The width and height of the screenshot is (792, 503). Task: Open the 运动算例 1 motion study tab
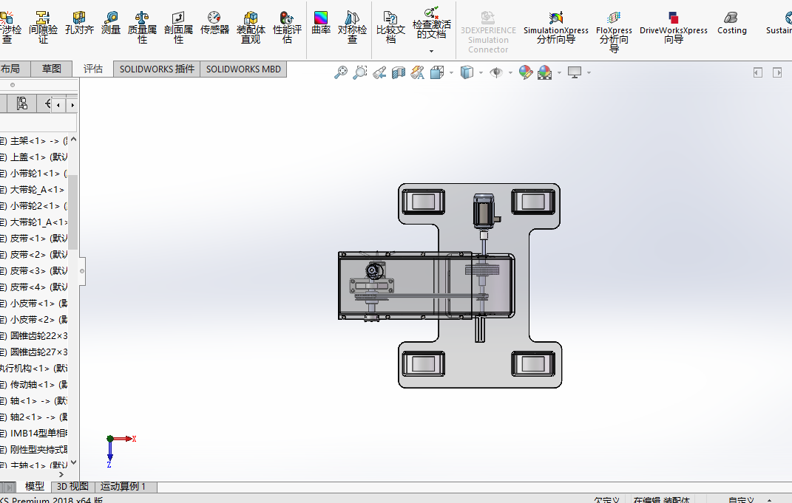[x=124, y=486]
